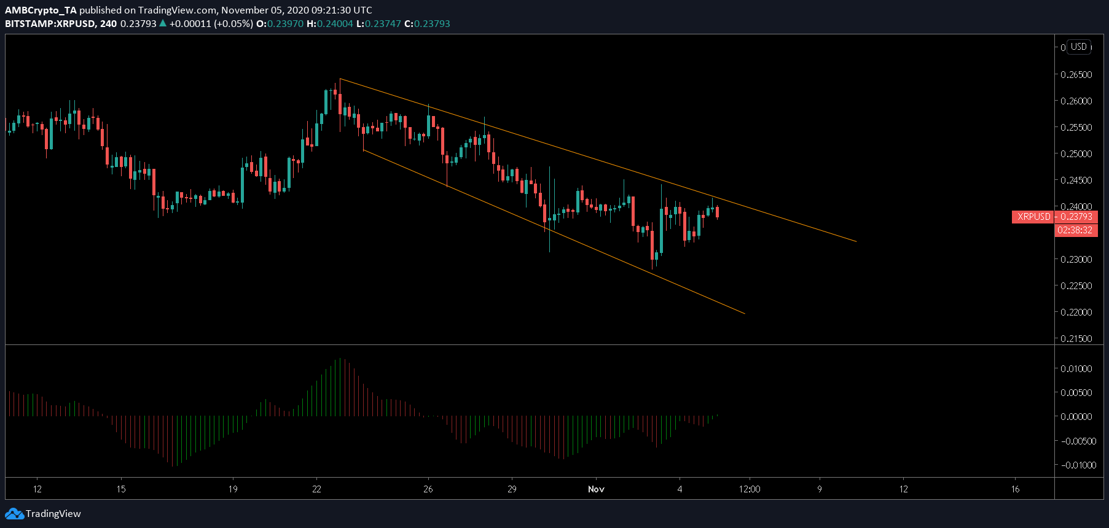Open the USD currency selector

tap(1079, 47)
